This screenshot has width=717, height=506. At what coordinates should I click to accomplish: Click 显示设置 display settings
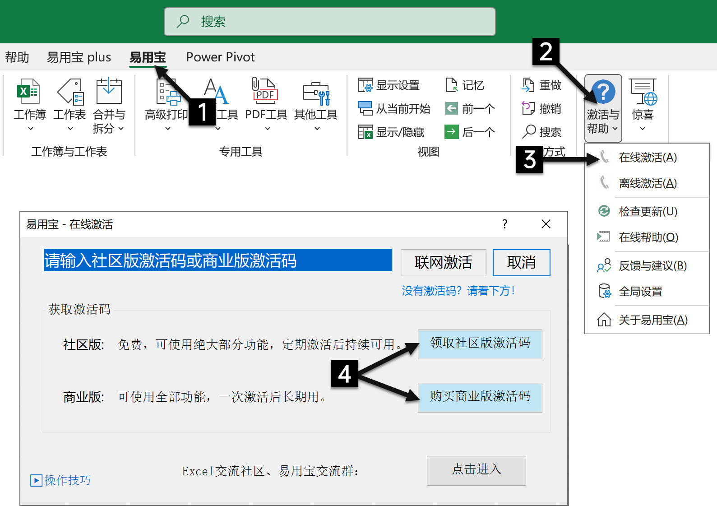pos(389,85)
